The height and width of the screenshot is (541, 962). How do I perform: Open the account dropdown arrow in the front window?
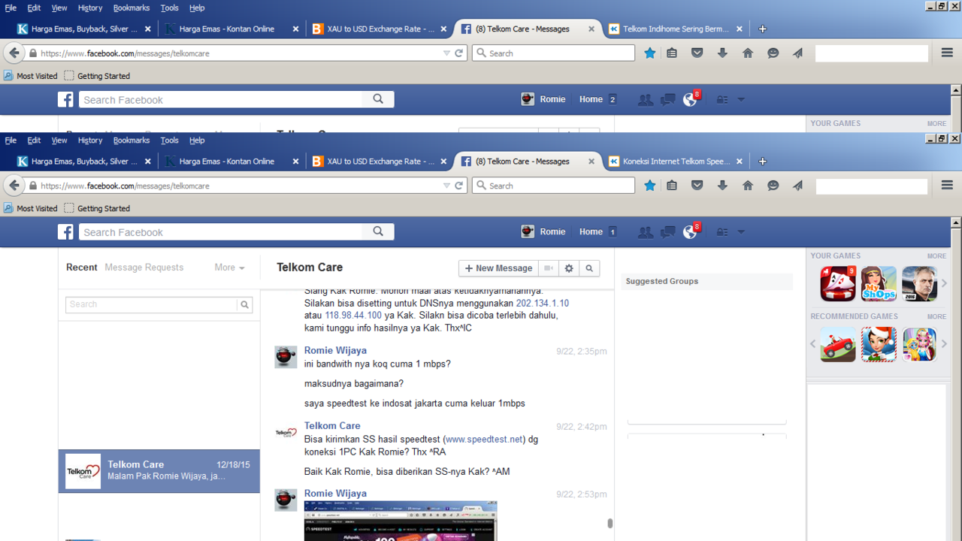(741, 232)
